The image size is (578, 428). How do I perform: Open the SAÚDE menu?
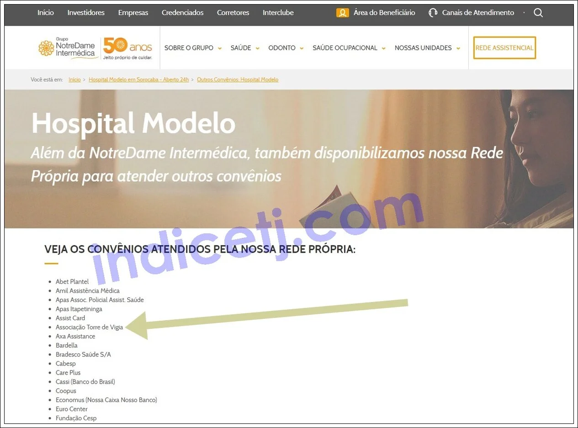coord(241,48)
